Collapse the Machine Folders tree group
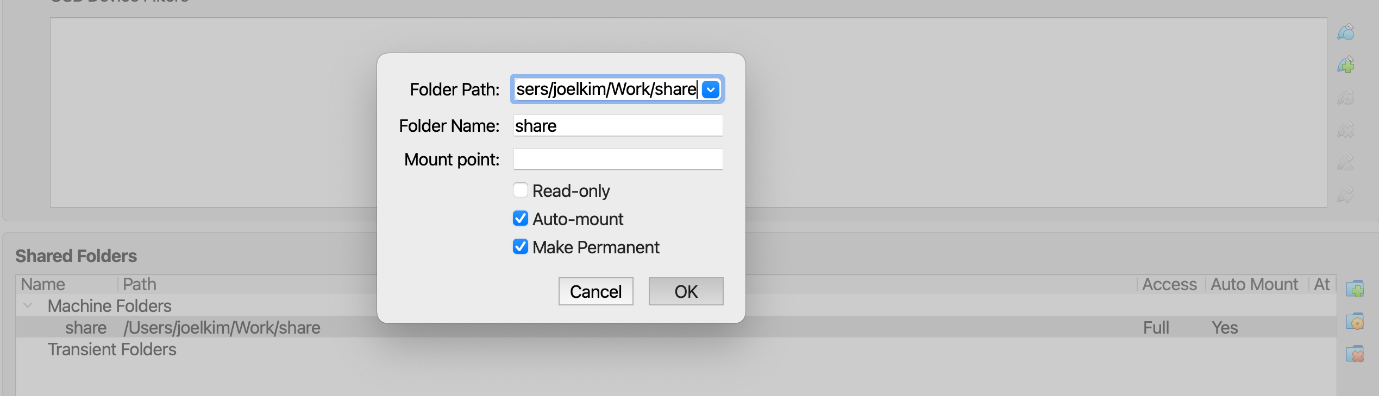The width and height of the screenshot is (1379, 396). 28,306
